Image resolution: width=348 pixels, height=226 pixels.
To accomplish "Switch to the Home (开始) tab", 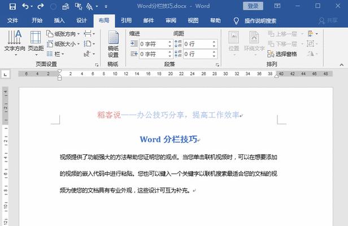I will point(37,21).
